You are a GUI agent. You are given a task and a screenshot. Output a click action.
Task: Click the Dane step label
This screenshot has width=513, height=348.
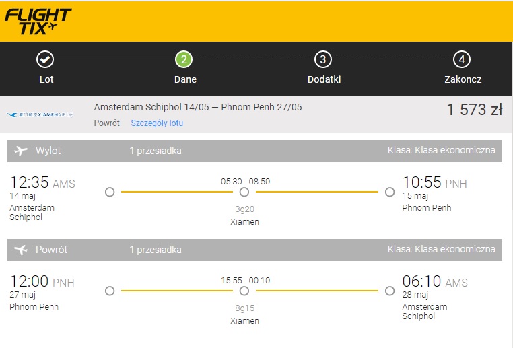point(185,79)
